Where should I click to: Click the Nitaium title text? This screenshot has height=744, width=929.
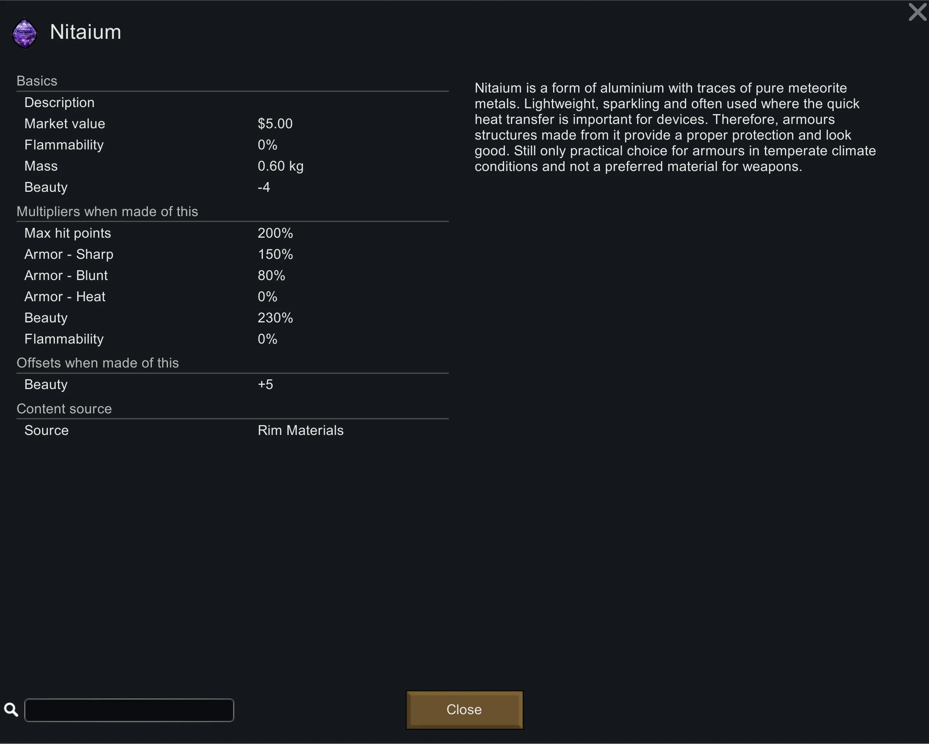click(x=85, y=32)
